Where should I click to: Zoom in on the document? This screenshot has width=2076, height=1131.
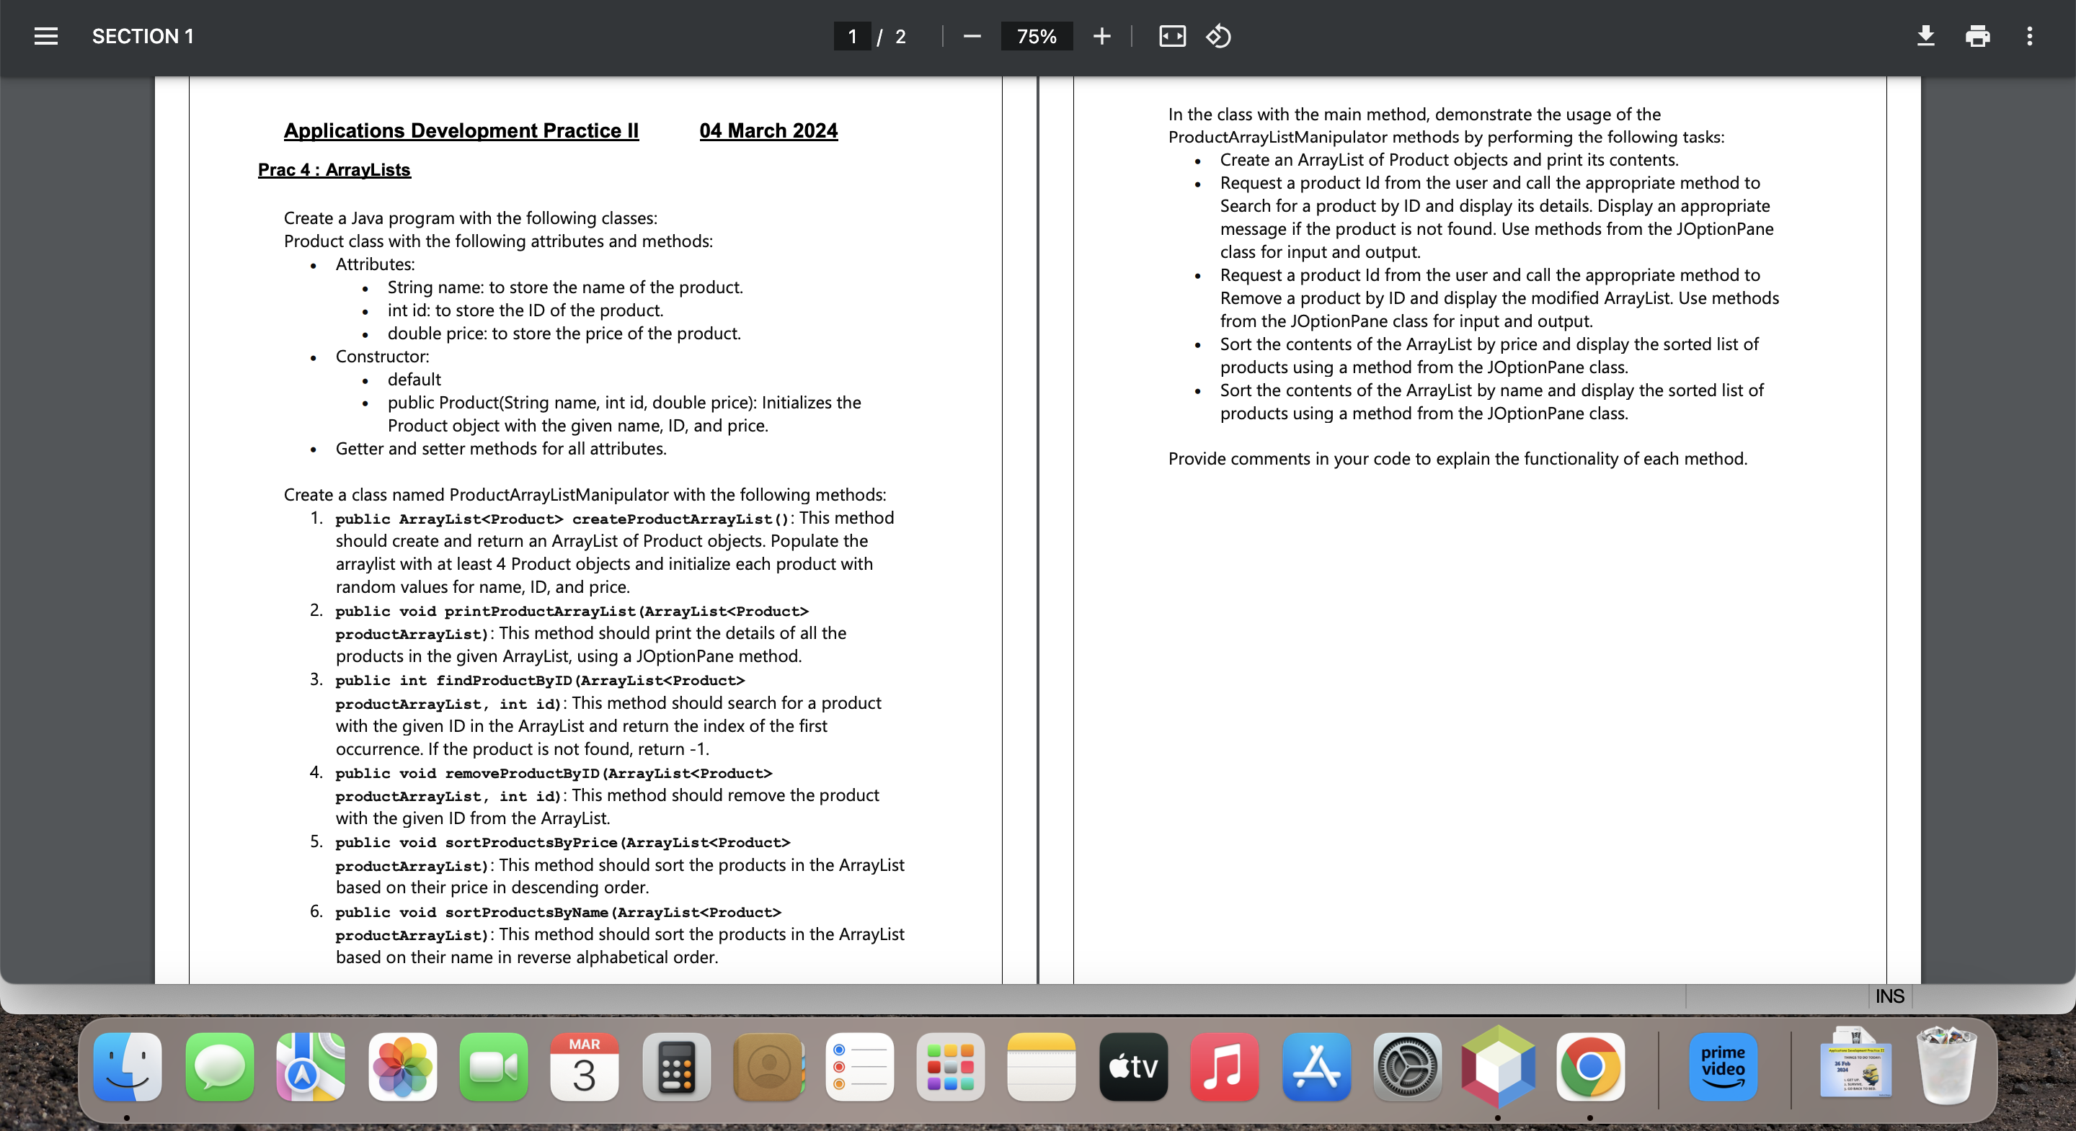click(1101, 36)
